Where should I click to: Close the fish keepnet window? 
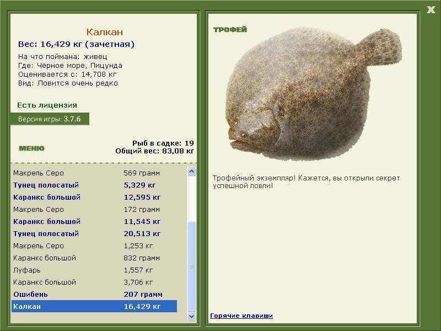[x=431, y=10]
